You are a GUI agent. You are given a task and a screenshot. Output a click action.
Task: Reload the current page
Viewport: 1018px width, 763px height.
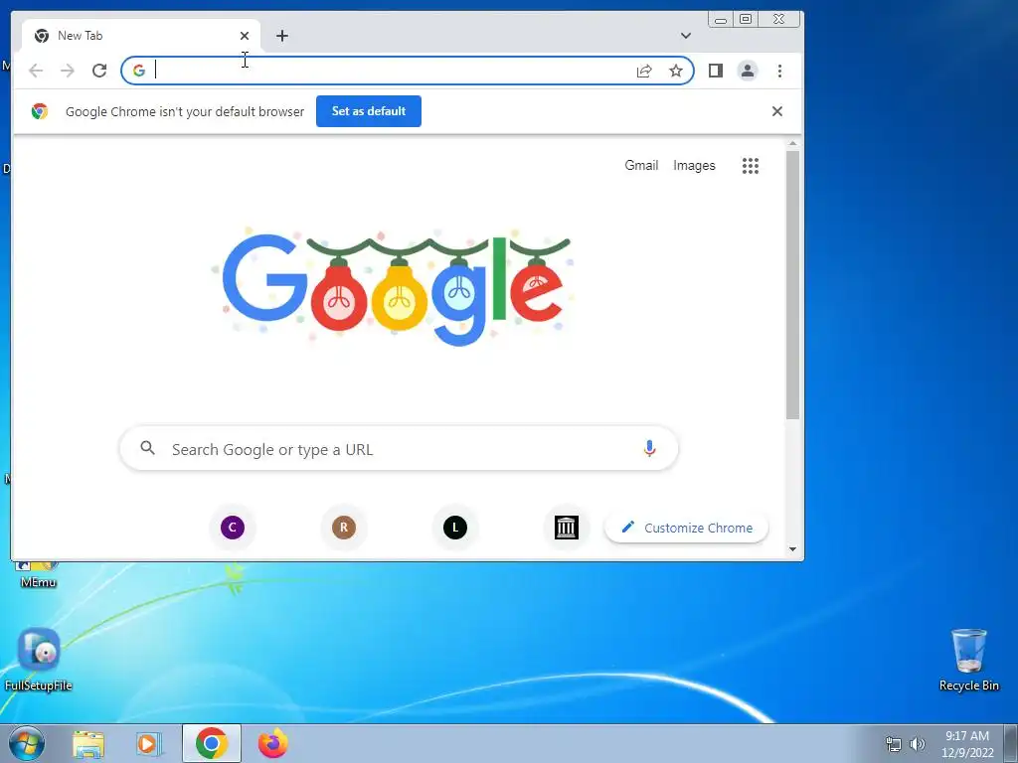click(x=99, y=71)
